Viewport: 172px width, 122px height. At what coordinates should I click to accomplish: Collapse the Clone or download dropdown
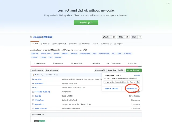(134, 70)
